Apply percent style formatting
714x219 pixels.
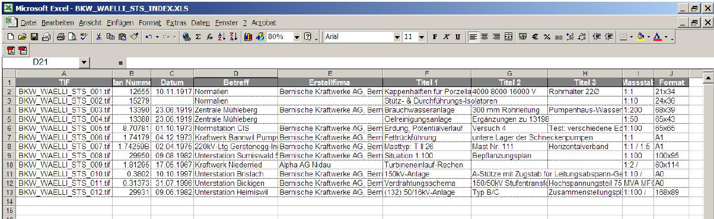[x=547, y=37]
